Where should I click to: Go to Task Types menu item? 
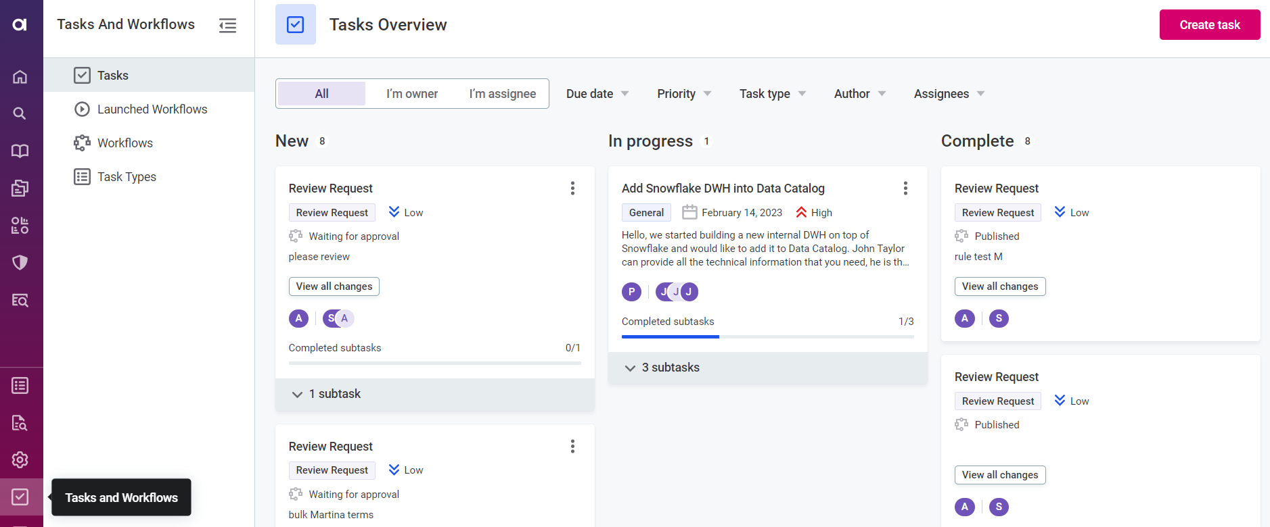click(x=127, y=177)
